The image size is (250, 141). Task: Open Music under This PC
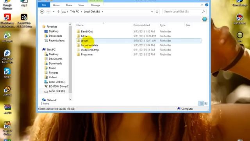(x=52, y=68)
